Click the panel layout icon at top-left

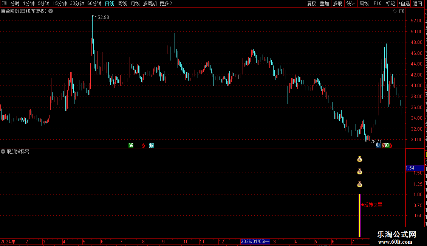[x=4, y=3]
